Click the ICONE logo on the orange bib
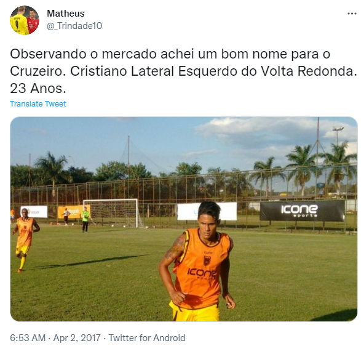Viewport: 361px width, 346px height. tap(202, 273)
